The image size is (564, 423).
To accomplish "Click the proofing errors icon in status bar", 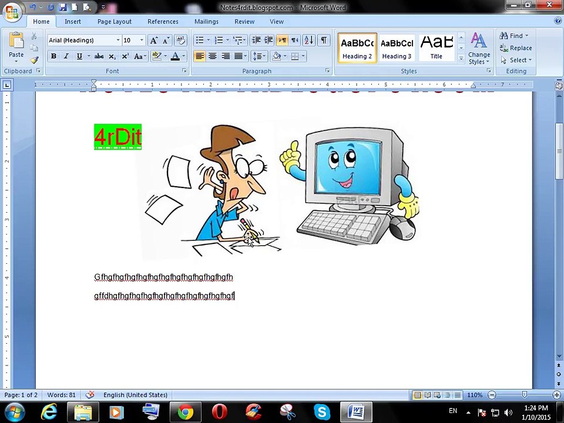I will point(90,395).
